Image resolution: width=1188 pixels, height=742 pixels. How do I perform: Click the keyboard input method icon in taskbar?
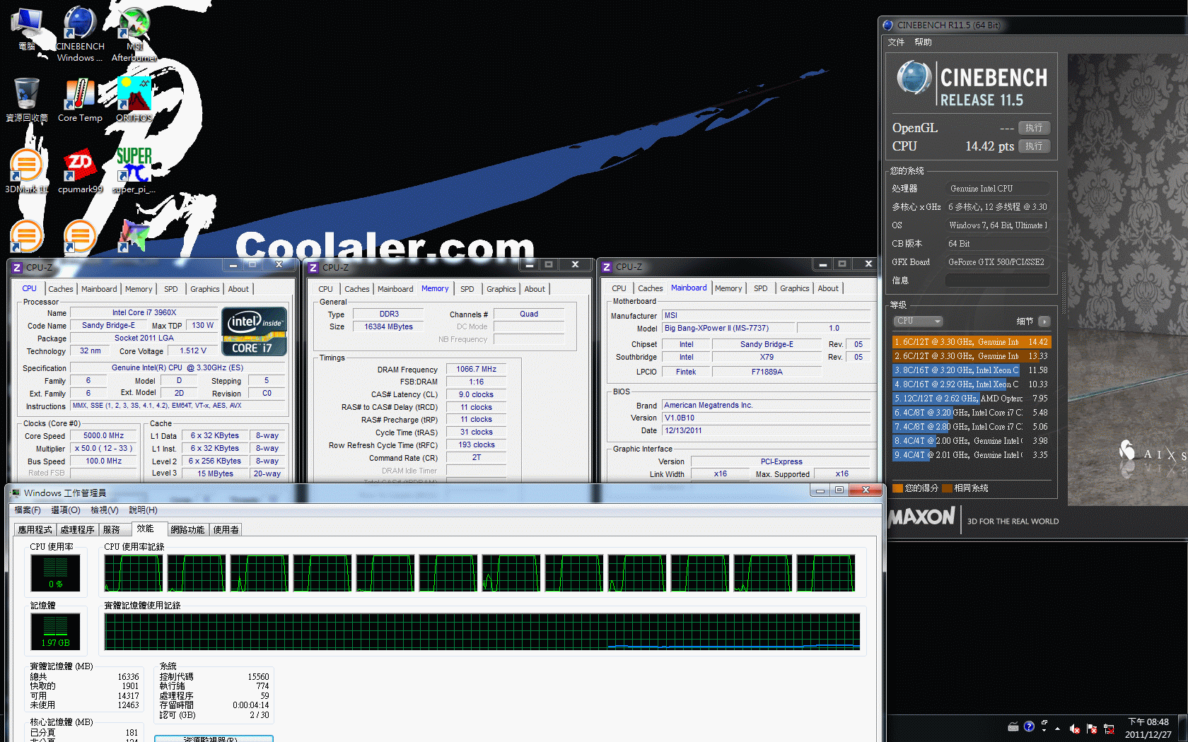[x=1013, y=726]
